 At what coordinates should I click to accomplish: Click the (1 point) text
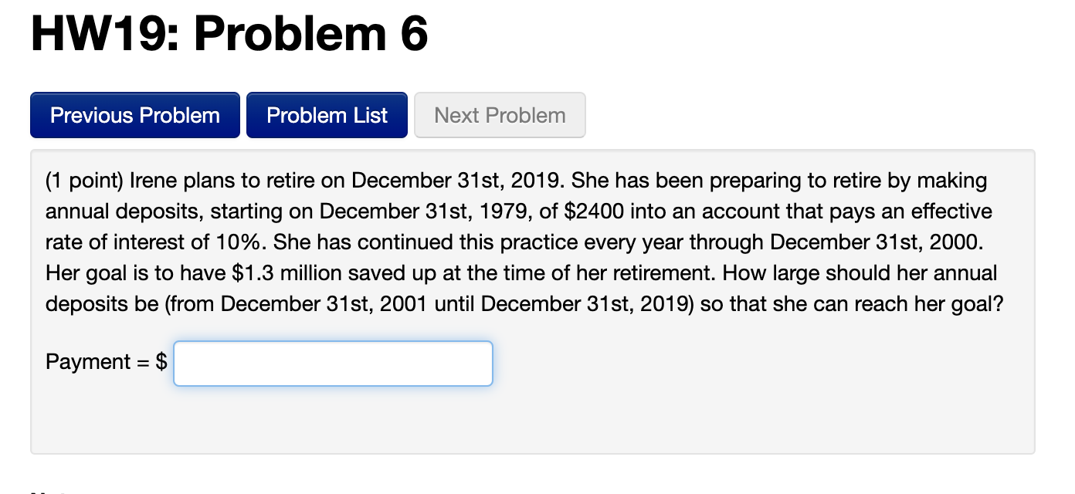(x=86, y=180)
